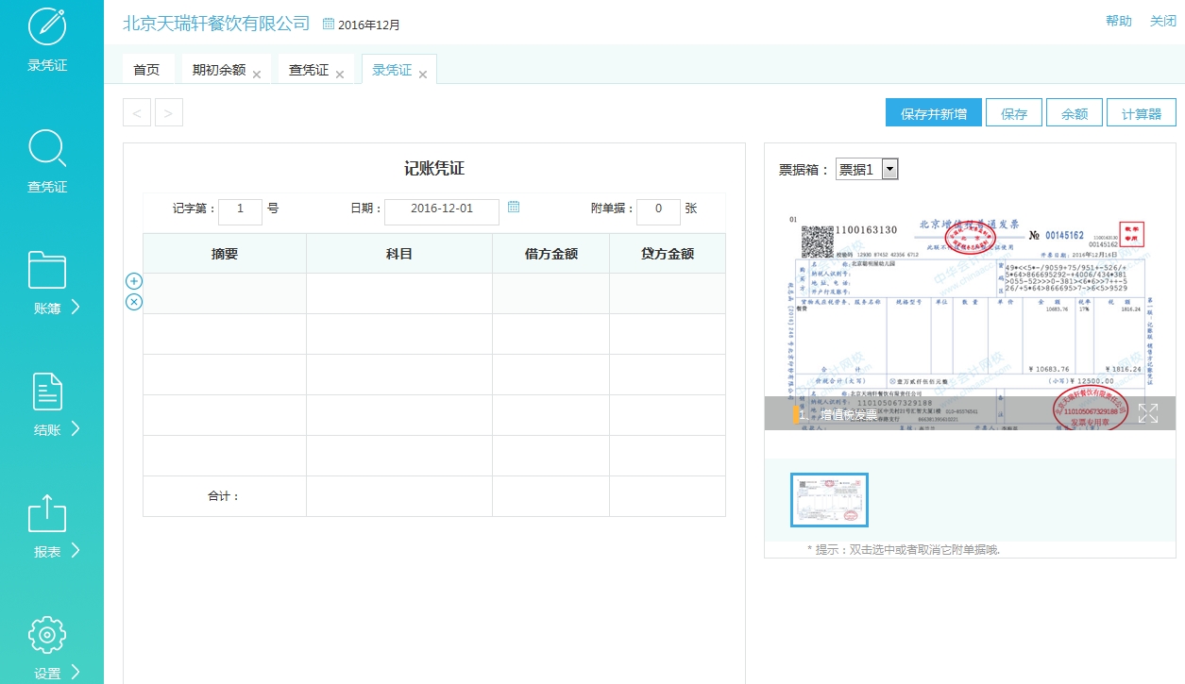Expand the 设置 submenu chevron

76,673
